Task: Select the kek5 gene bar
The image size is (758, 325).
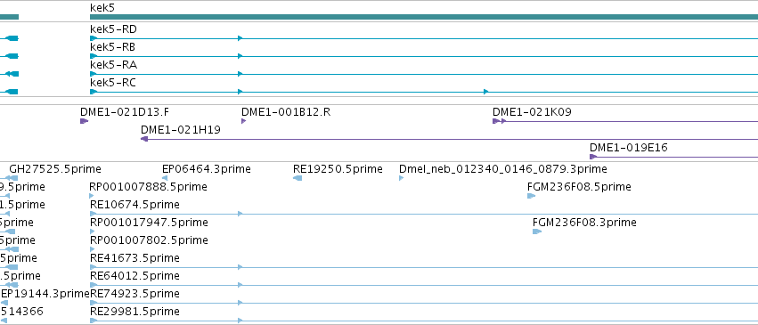Action: pyautogui.click(x=424, y=17)
